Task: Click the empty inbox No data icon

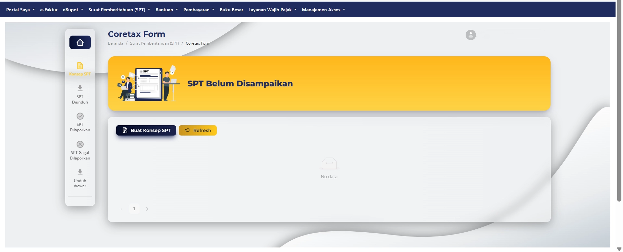Action: click(x=329, y=163)
